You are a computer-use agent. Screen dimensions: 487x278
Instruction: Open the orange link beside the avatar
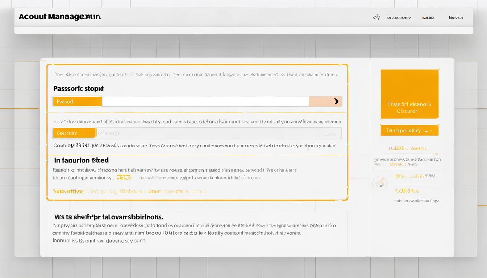[x=415, y=176]
